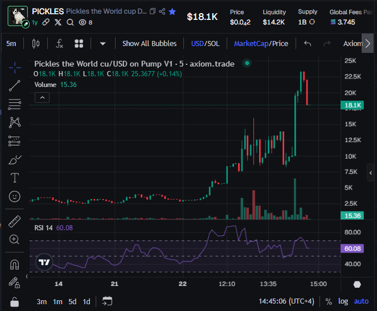The image size is (377, 311).
Task: Copy the PICKLES token address
Action: [x=153, y=11]
